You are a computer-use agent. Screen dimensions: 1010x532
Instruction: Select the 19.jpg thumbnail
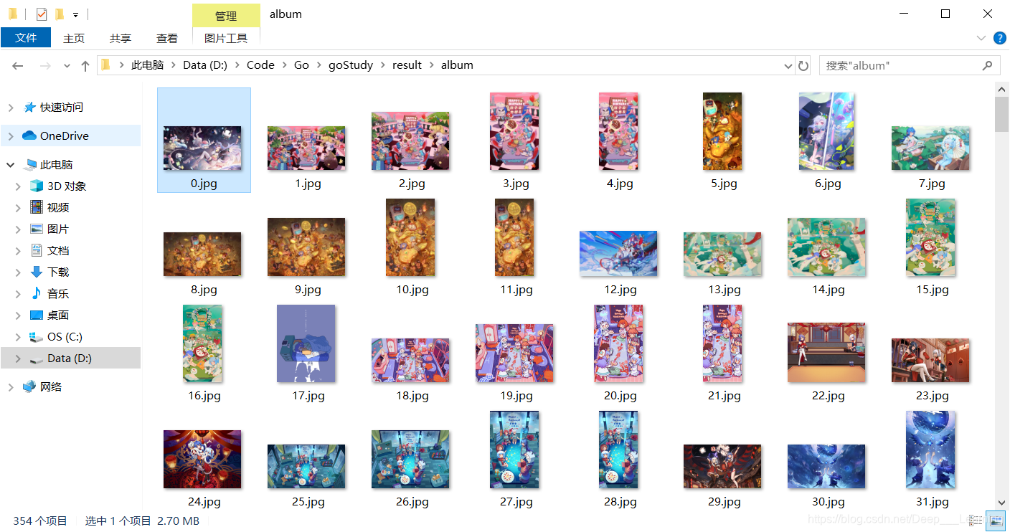pyautogui.click(x=514, y=353)
